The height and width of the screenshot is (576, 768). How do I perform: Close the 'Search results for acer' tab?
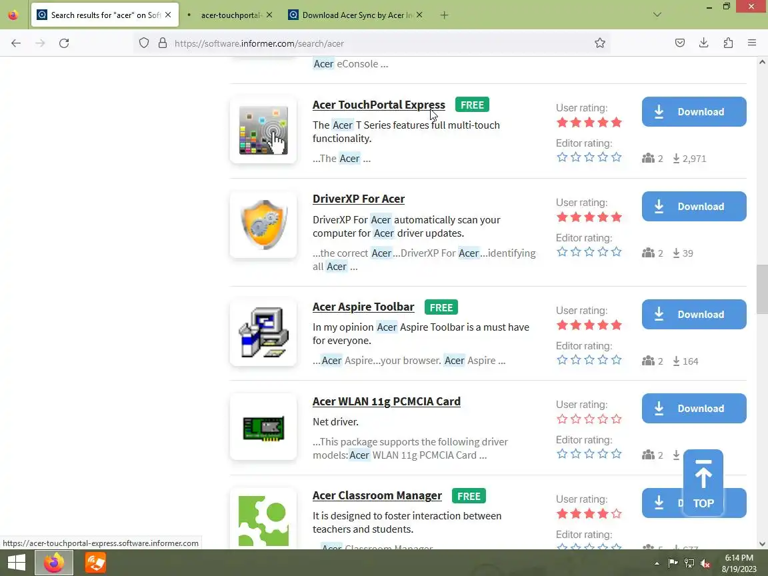[x=168, y=15]
